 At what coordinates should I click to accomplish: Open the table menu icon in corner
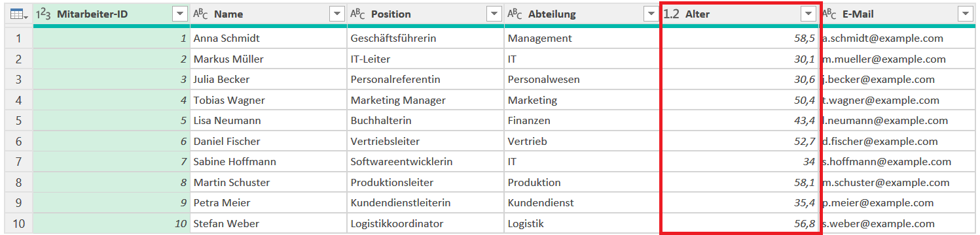coord(18,14)
